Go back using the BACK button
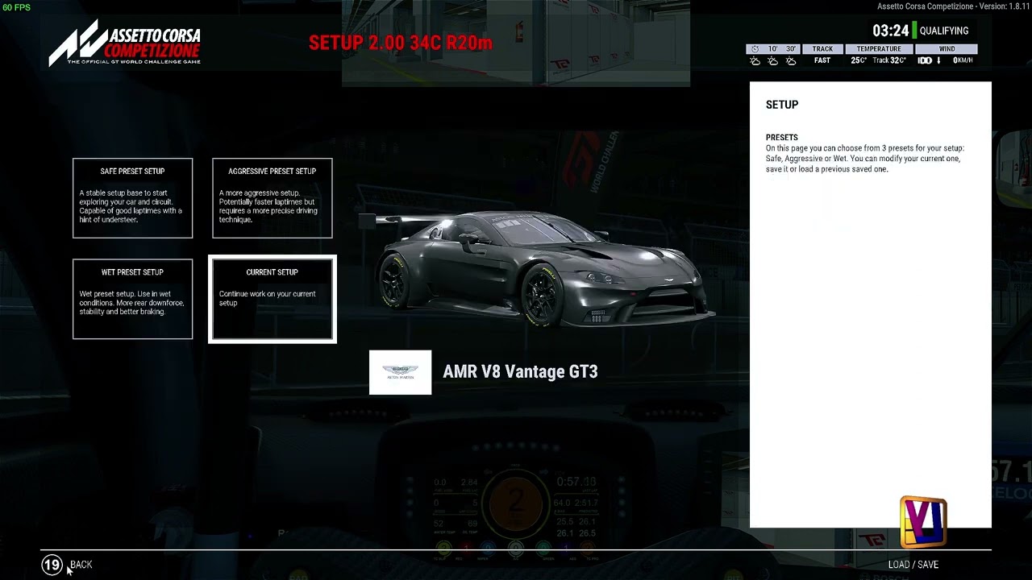Viewport: 1032px width, 580px height. [81, 565]
